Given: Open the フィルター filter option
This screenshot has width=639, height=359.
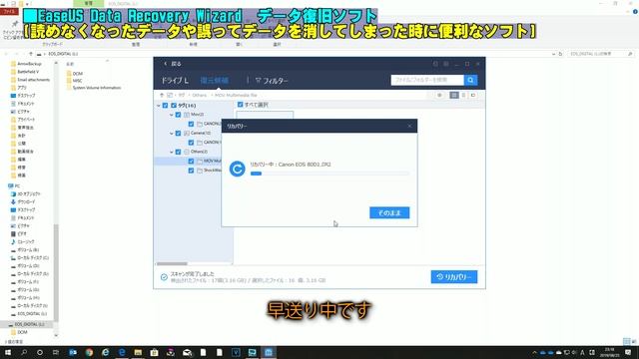Looking at the screenshot, I should (272, 81).
